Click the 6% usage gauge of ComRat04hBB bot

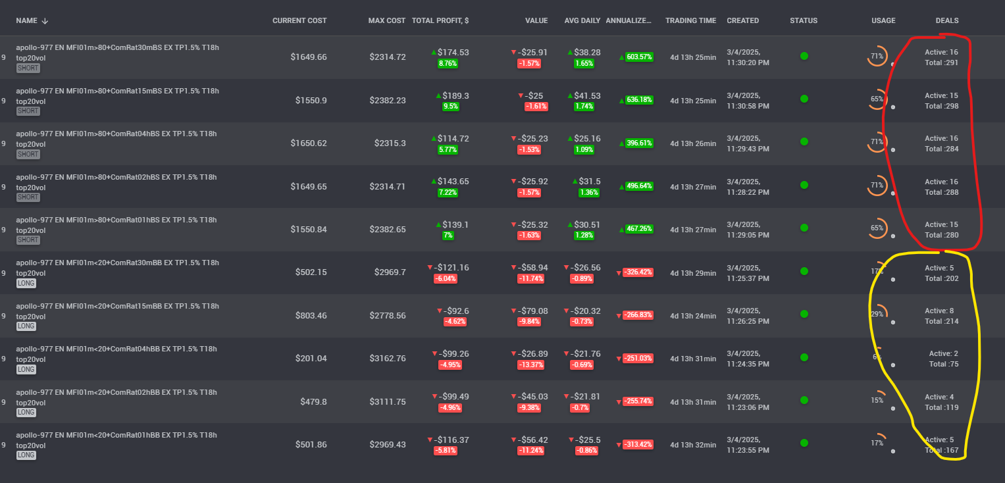(877, 357)
